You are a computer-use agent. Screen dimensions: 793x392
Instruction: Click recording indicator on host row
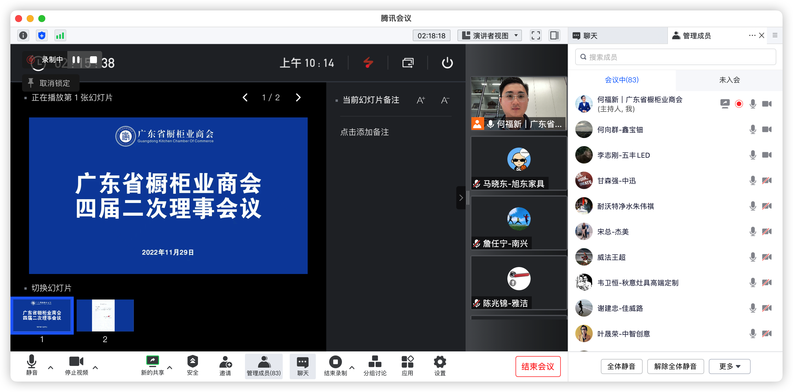[x=739, y=104]
